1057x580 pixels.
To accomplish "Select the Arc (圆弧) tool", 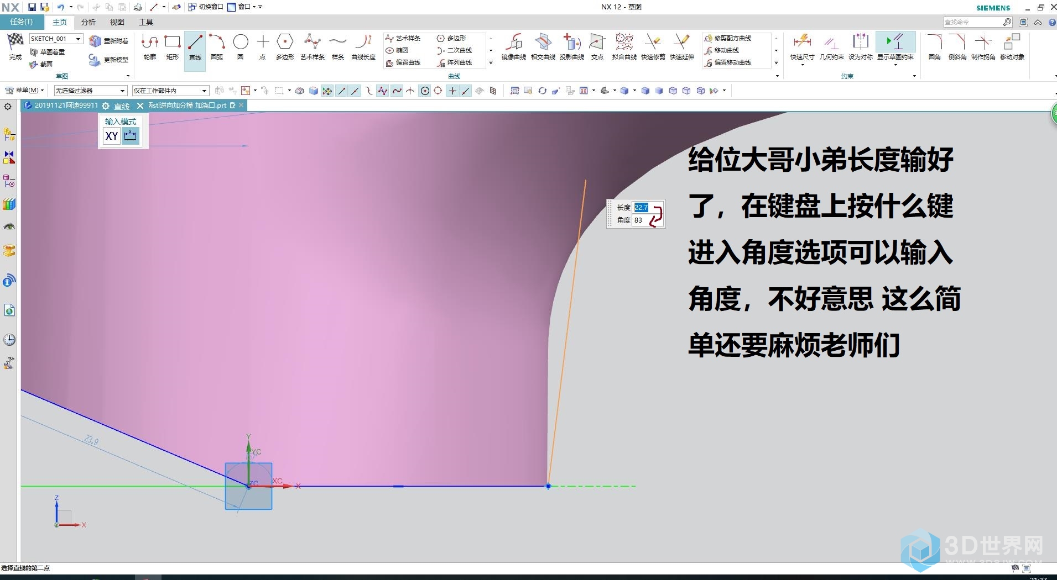I will (217, 46).
